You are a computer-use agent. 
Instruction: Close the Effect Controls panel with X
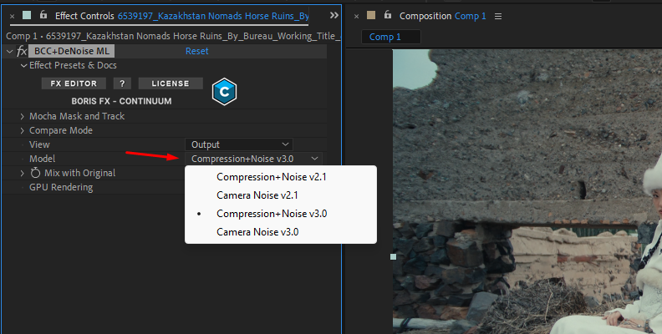pos(12,16)
